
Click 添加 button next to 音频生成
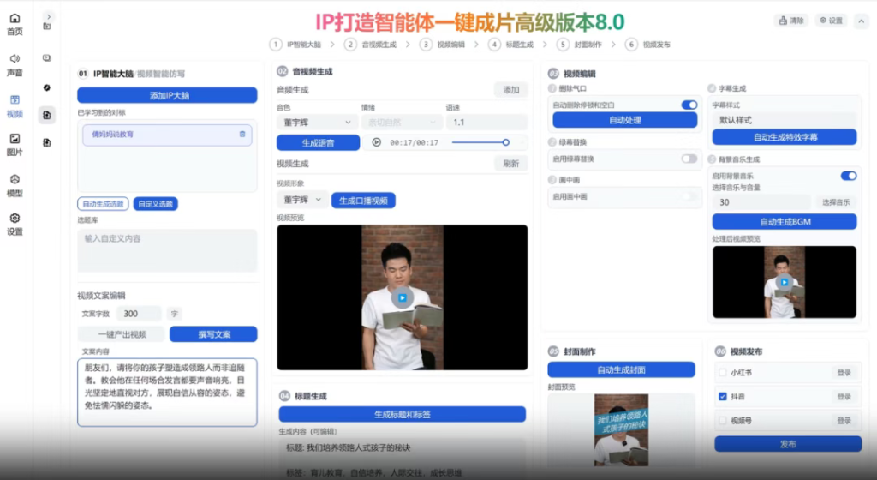click(x=510, y=90)
